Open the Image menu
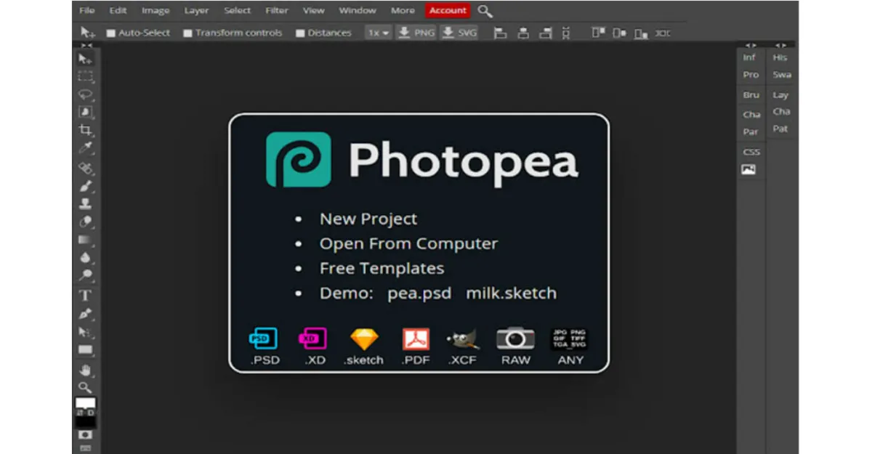This screenshot has width=872, height=454. (156, 10)
